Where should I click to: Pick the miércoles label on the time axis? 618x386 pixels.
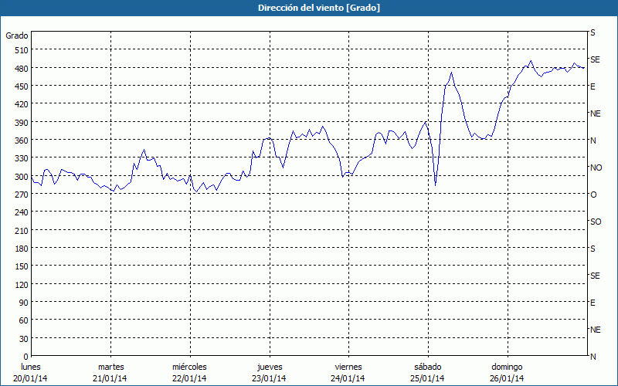tap(189, 367)
